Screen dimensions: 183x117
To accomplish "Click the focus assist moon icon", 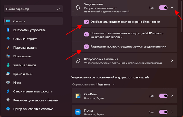I will click(x=78, y=61).
